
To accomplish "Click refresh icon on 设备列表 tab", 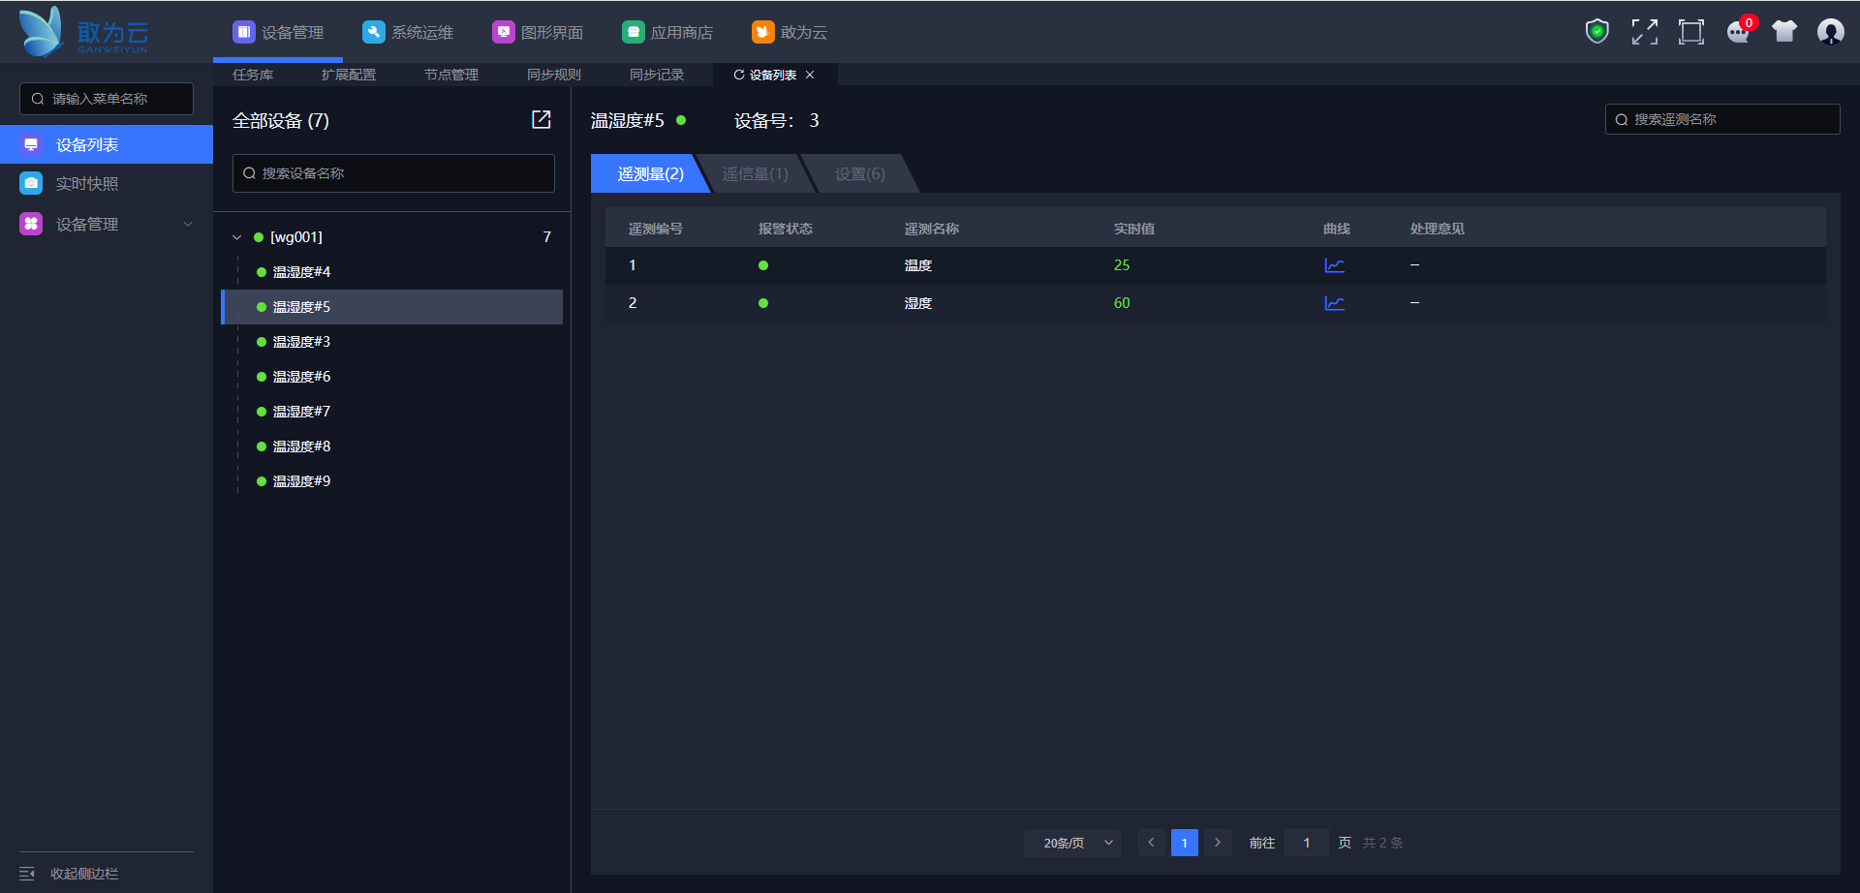I will (x=739, y=75).
